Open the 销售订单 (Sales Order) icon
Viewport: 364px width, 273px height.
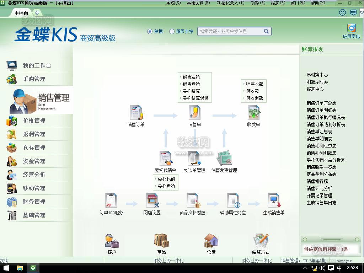point(136,113)
